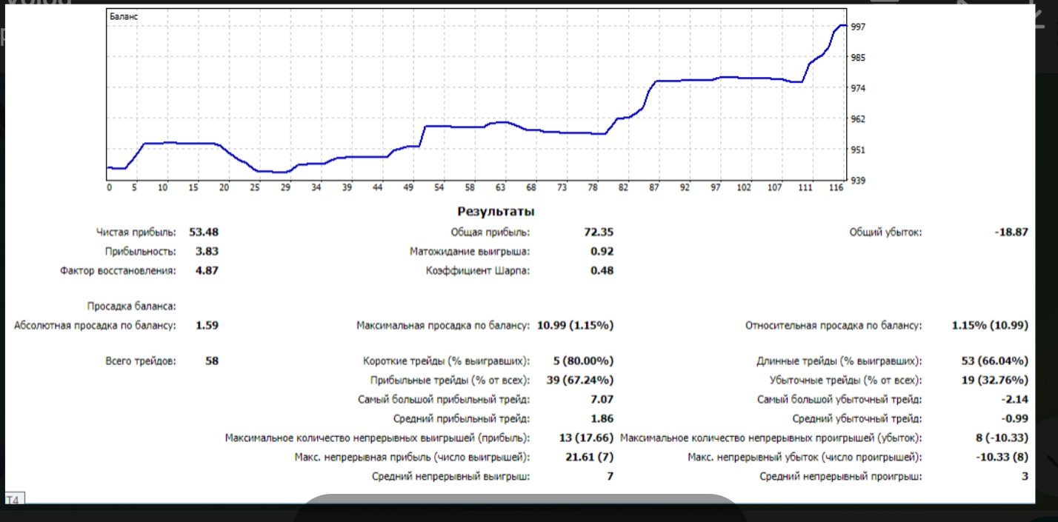Click the 116 label on the trade axis
The width and height of the screenshot is (1058, 522).
[836, 188]
